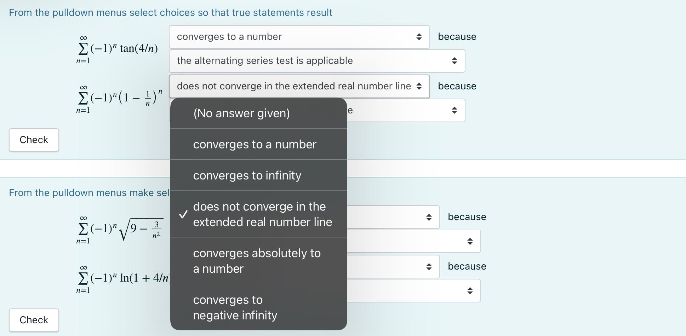Click the arrows on the empty dropdown under the square root series
686x336 pixels.
point(471,241)
